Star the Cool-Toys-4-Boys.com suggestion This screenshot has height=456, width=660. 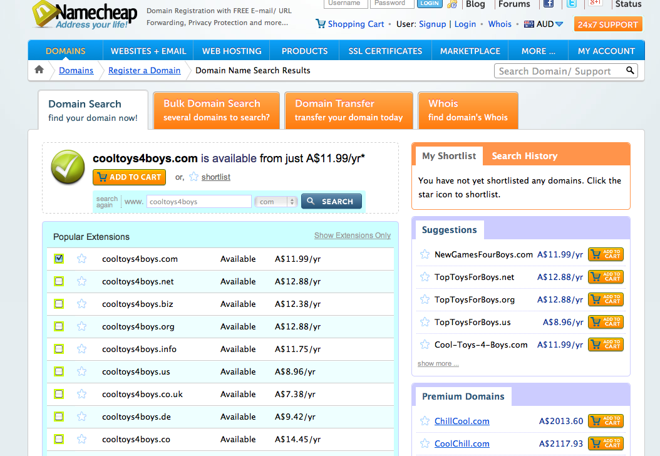(425, 345)
